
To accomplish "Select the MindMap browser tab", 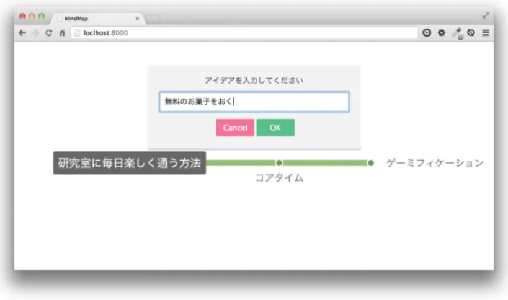I will coord(97,19).
